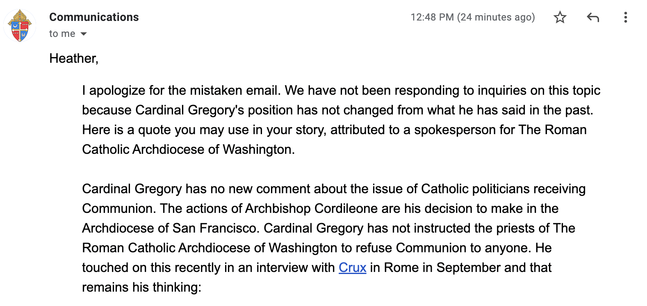
Task: Click the sender name "Communications"
Action: point(94,17)
